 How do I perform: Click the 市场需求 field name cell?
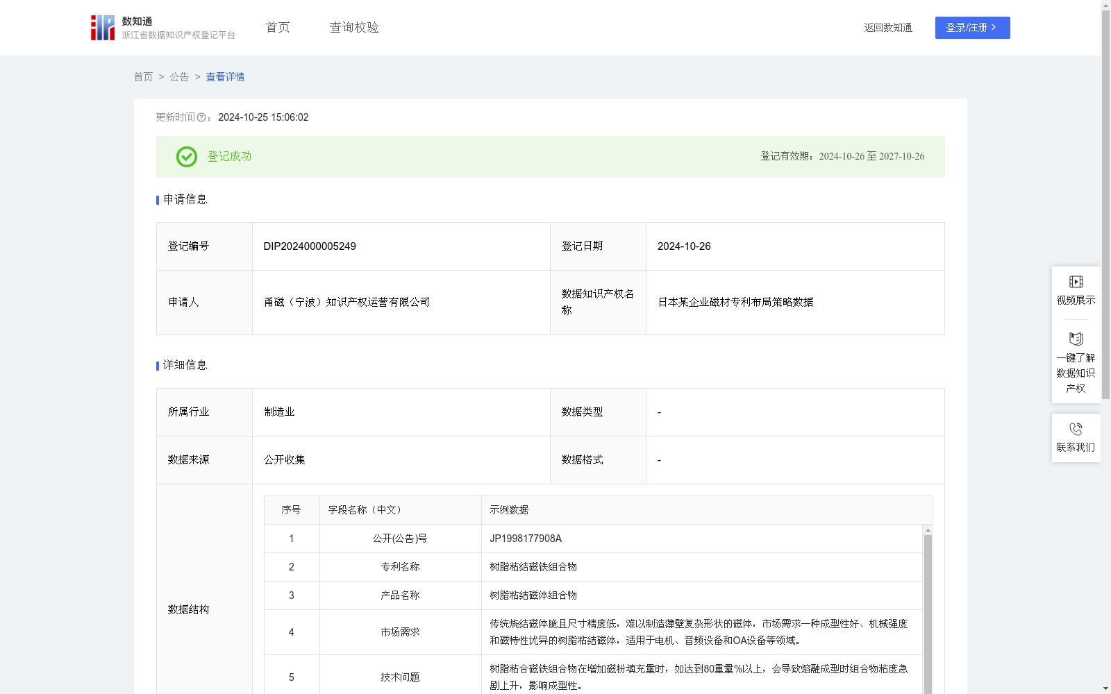400,632
